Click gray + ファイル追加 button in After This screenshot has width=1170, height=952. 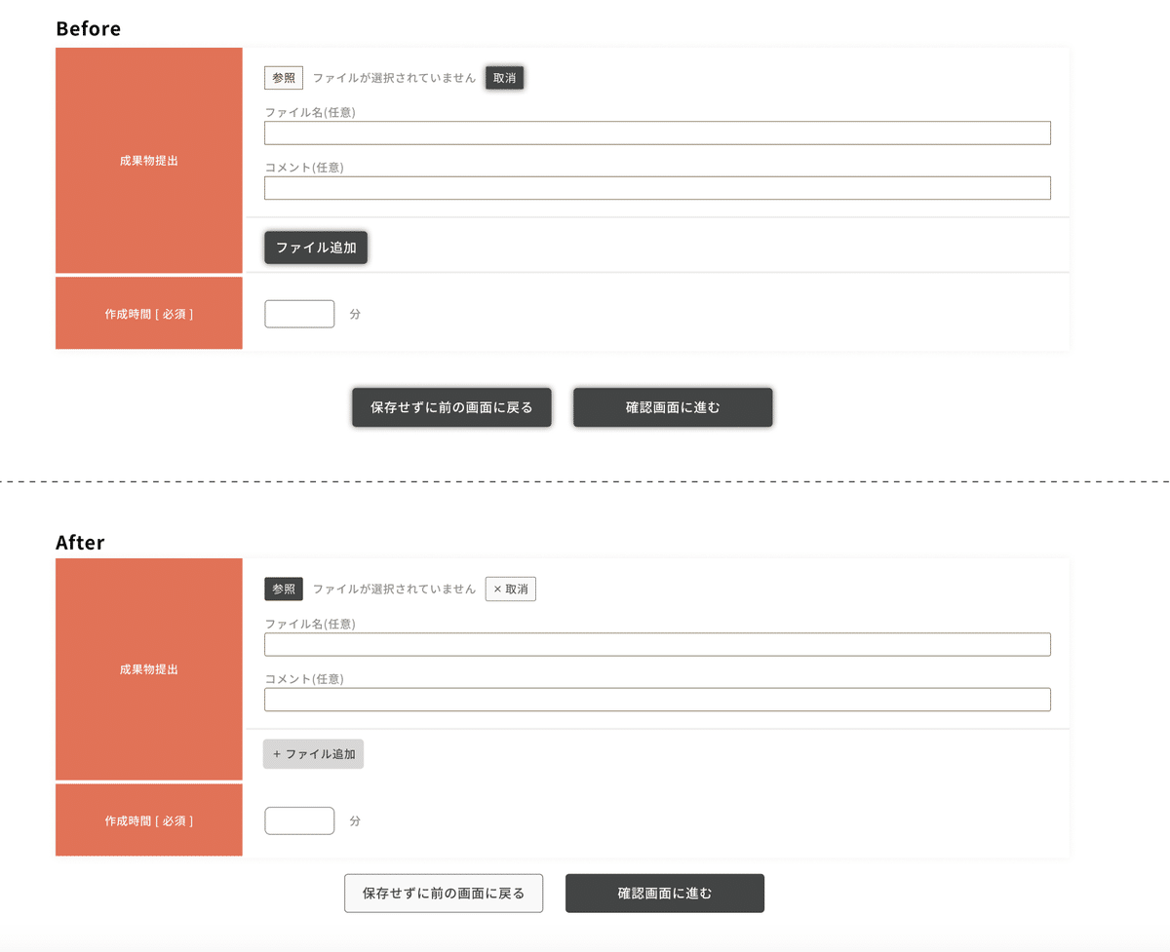(313, 754)
